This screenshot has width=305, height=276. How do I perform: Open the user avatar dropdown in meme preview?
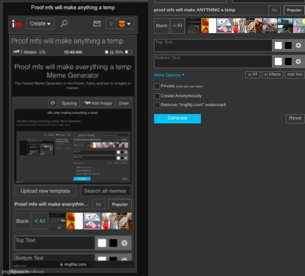(x=125, y=24)
